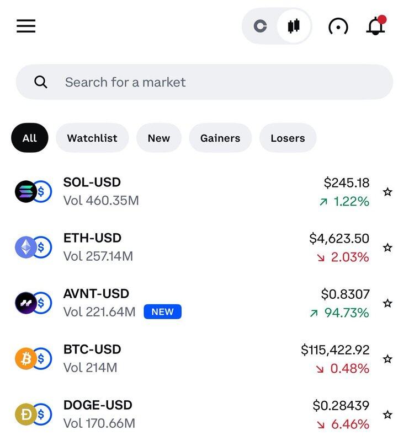409x441 pixels.
Task: Filter by Gainers
Action: pos(220,138)
